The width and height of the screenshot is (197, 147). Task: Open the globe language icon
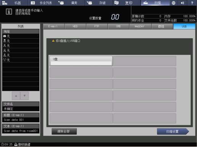[173, 3]
